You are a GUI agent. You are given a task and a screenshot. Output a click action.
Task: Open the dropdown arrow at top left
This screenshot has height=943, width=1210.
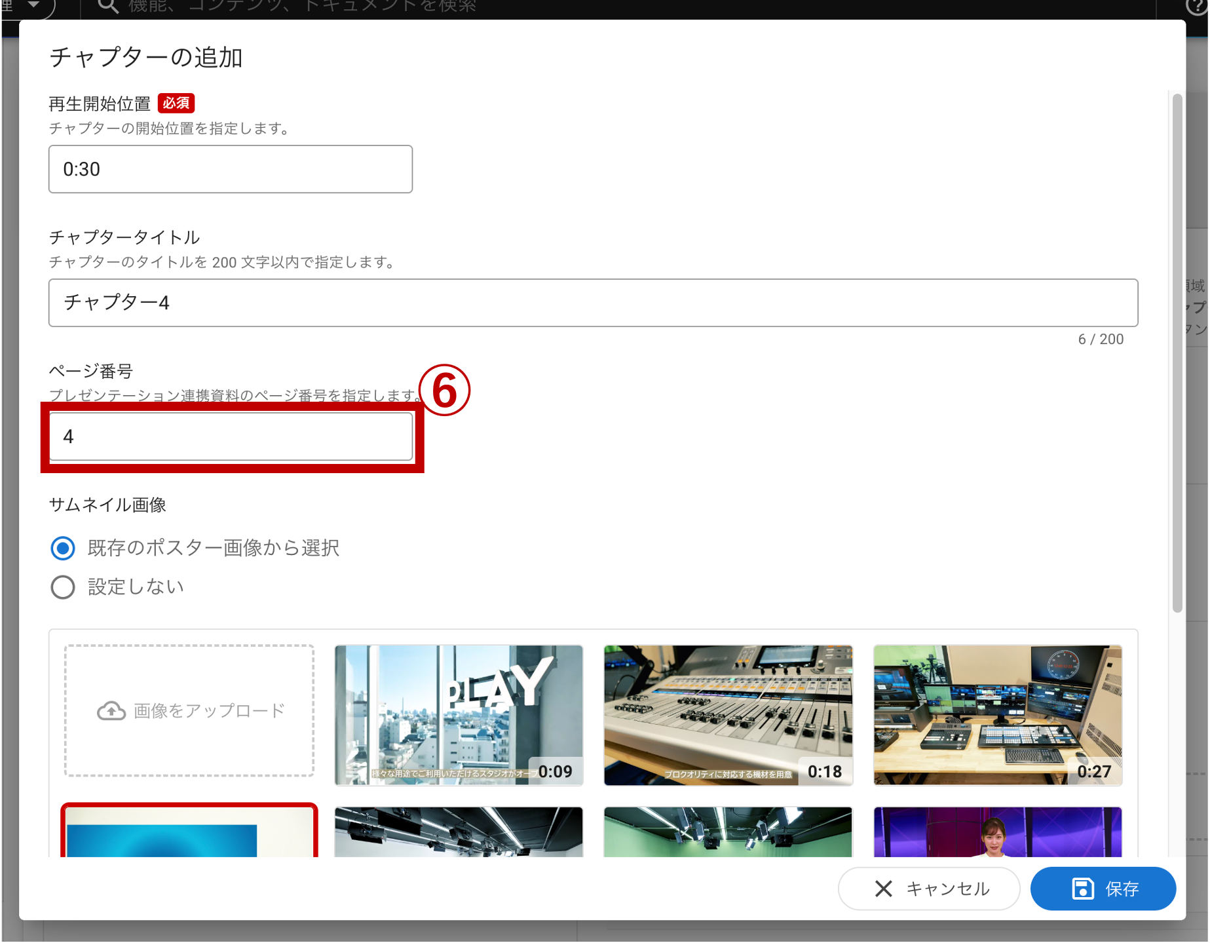34,5
